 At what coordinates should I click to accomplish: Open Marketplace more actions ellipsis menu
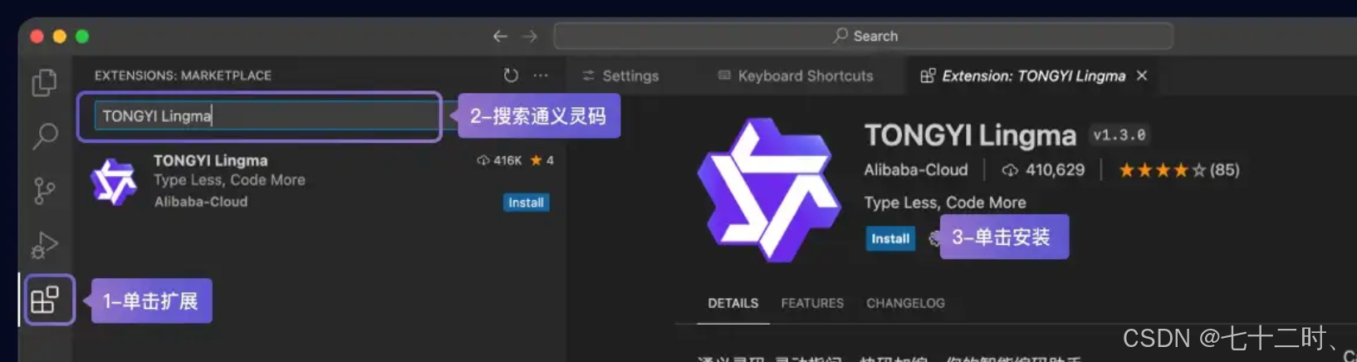click(541, 76)
